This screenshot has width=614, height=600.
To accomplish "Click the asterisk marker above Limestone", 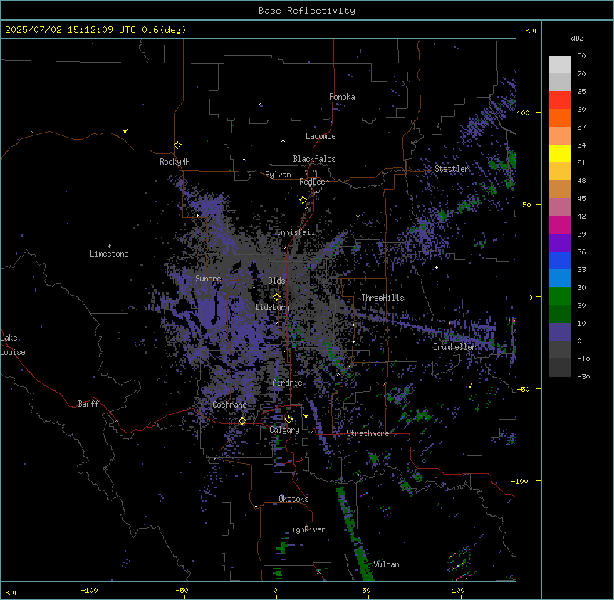I will (109, 247).
